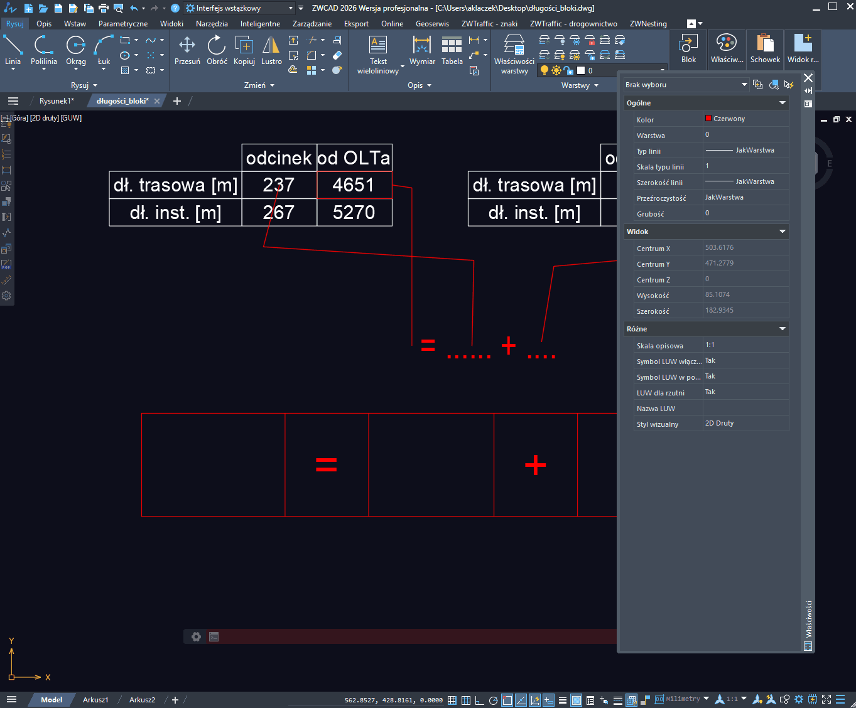The height and width of the screenshot is (708, 856).
Task: Open Właściwości warstwy layer properties
Action: pyautogui.click(x=514, y=53)
